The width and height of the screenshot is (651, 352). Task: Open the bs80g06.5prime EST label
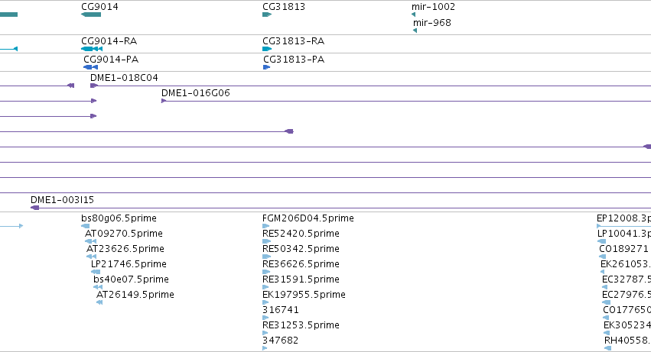[x=119, y=218]
